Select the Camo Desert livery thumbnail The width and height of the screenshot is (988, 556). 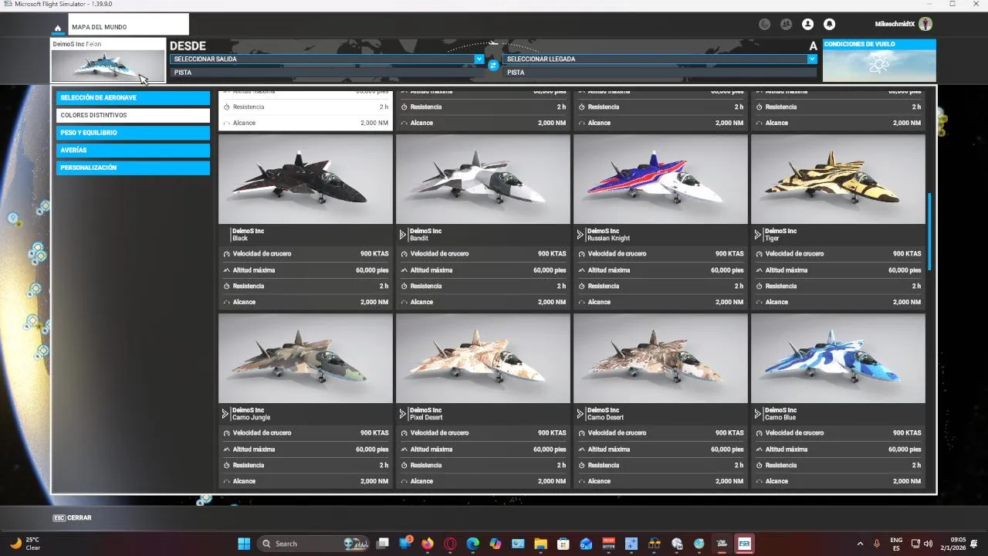[x=661, y=359]
